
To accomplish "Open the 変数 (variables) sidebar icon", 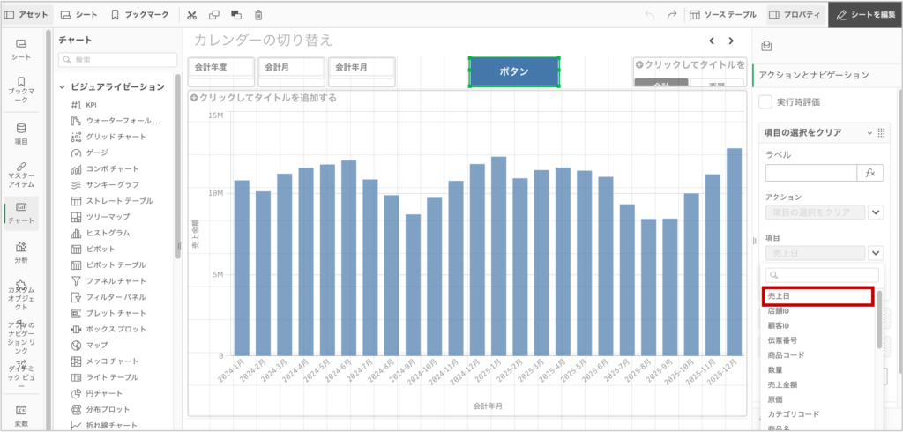I will [21, 415].
